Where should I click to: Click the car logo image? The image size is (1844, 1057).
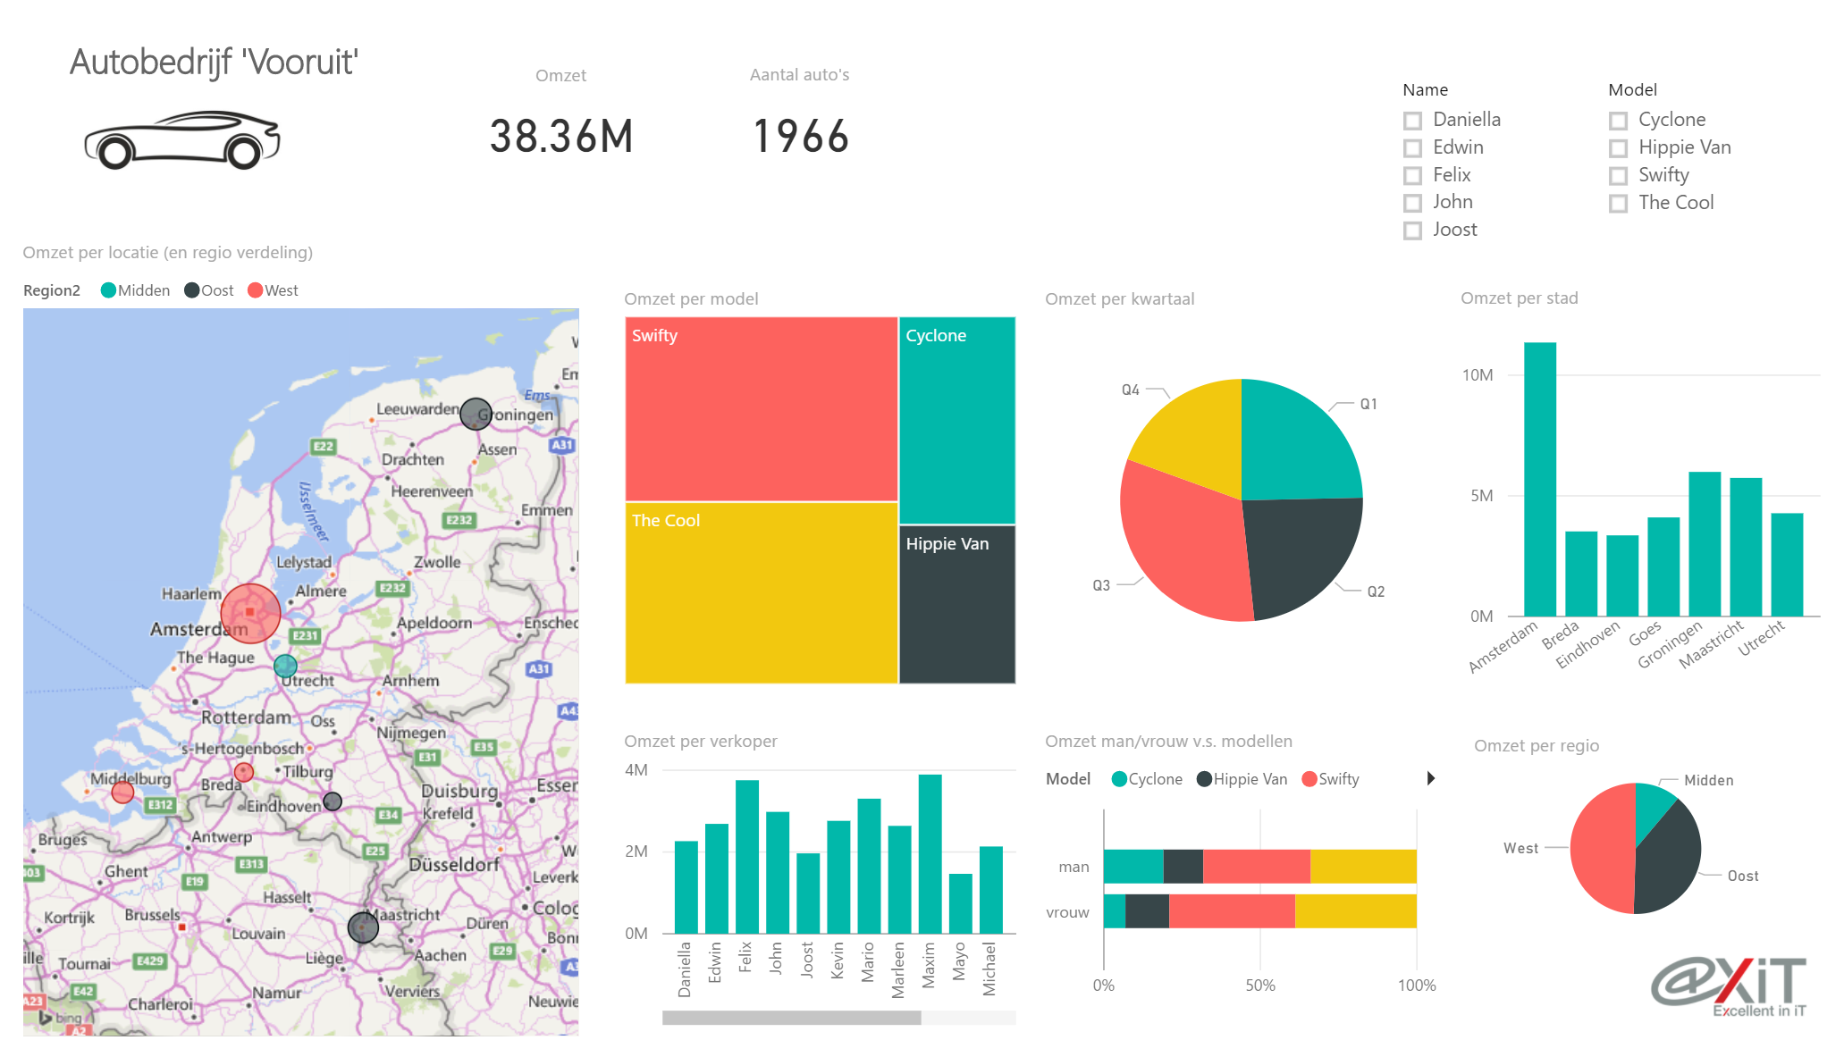pyautogui.click(x=182, y=140)
